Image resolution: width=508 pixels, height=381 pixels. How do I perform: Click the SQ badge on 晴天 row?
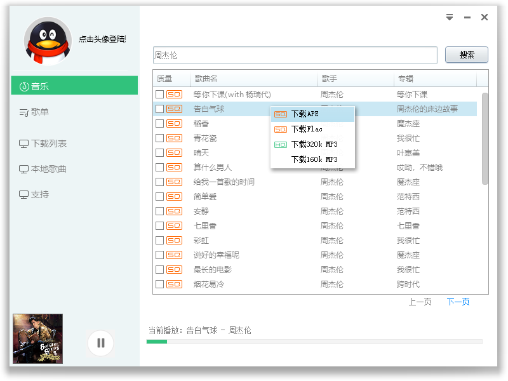[174, 152]
